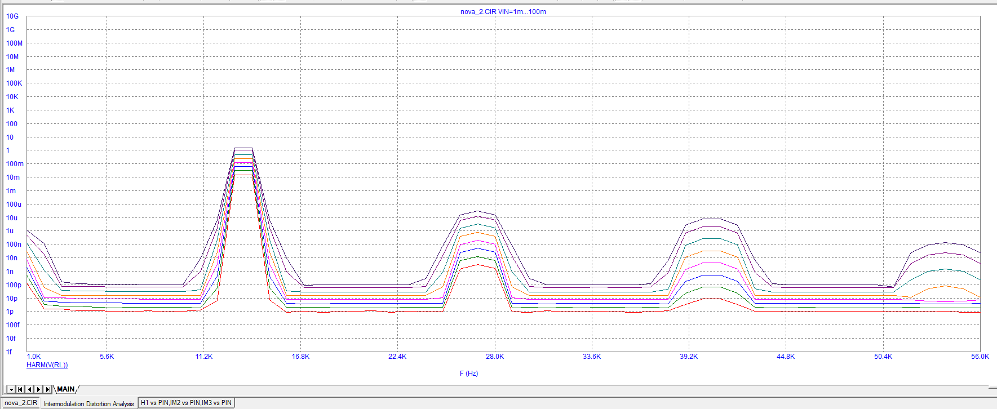Screen dimensions: 997x409
Task: Jump to last page tab arrow
Action: pos(48,389)
